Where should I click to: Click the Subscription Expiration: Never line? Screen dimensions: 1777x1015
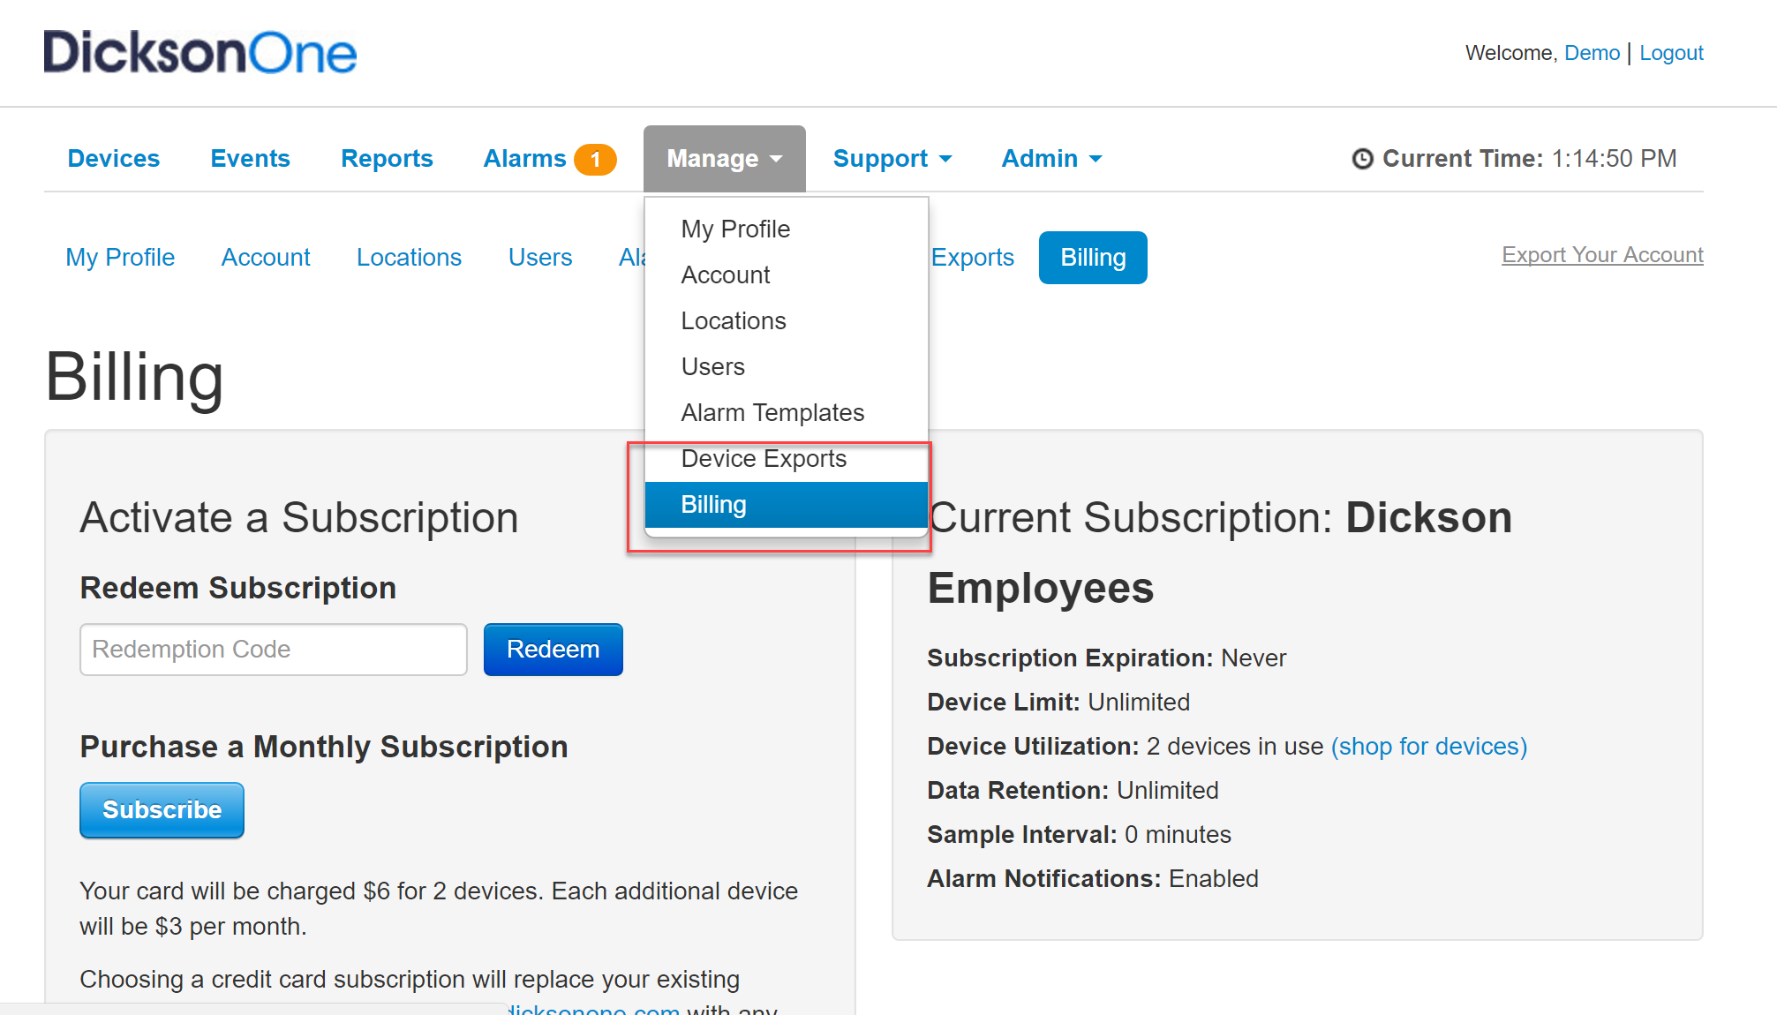click(1106, 658)
